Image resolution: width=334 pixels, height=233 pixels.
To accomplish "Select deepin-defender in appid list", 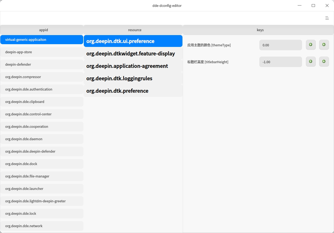I will pyautogui.click(x=42, y=65).
